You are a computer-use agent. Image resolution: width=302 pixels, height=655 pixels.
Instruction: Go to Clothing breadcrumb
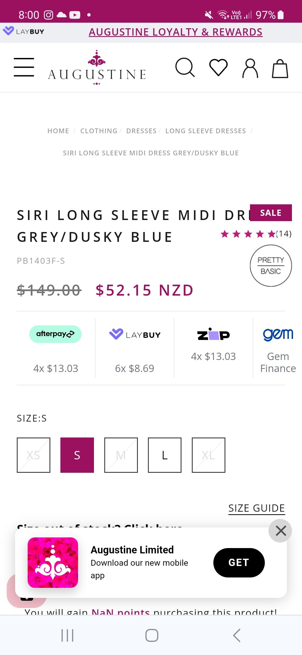pyautogui.click(x=99, y=131)
